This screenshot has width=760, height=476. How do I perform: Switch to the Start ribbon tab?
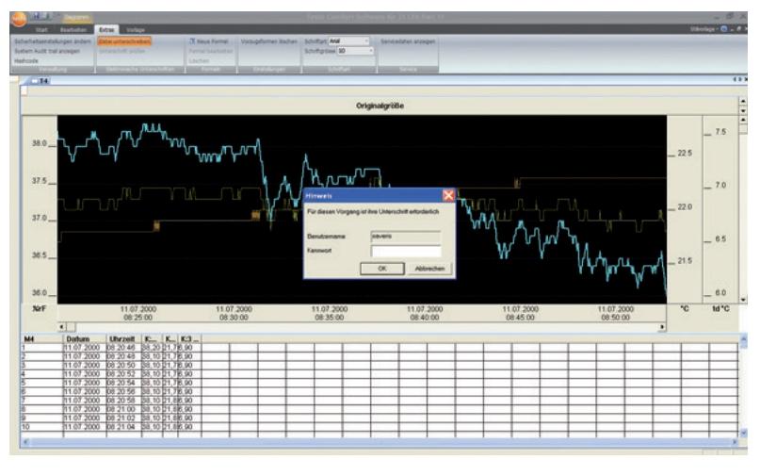[x=41, y=30]
